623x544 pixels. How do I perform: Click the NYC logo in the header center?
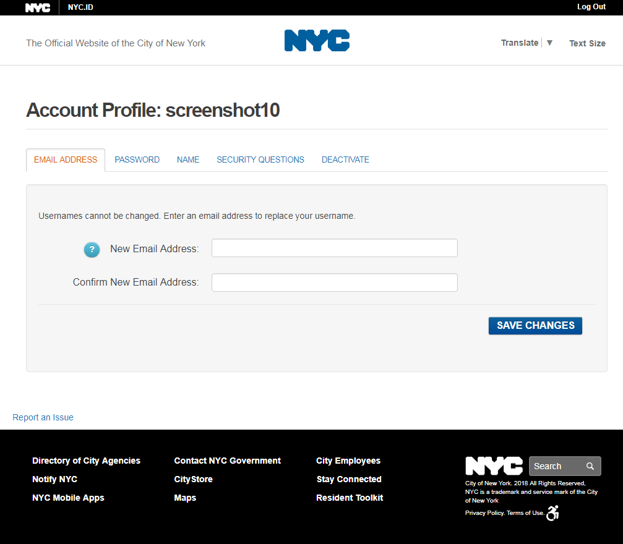point(317,41)
